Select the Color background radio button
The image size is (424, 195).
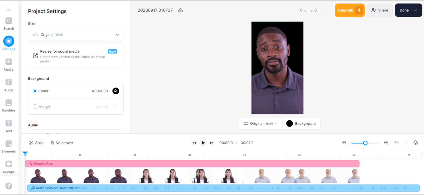click(x=35, y=91)
